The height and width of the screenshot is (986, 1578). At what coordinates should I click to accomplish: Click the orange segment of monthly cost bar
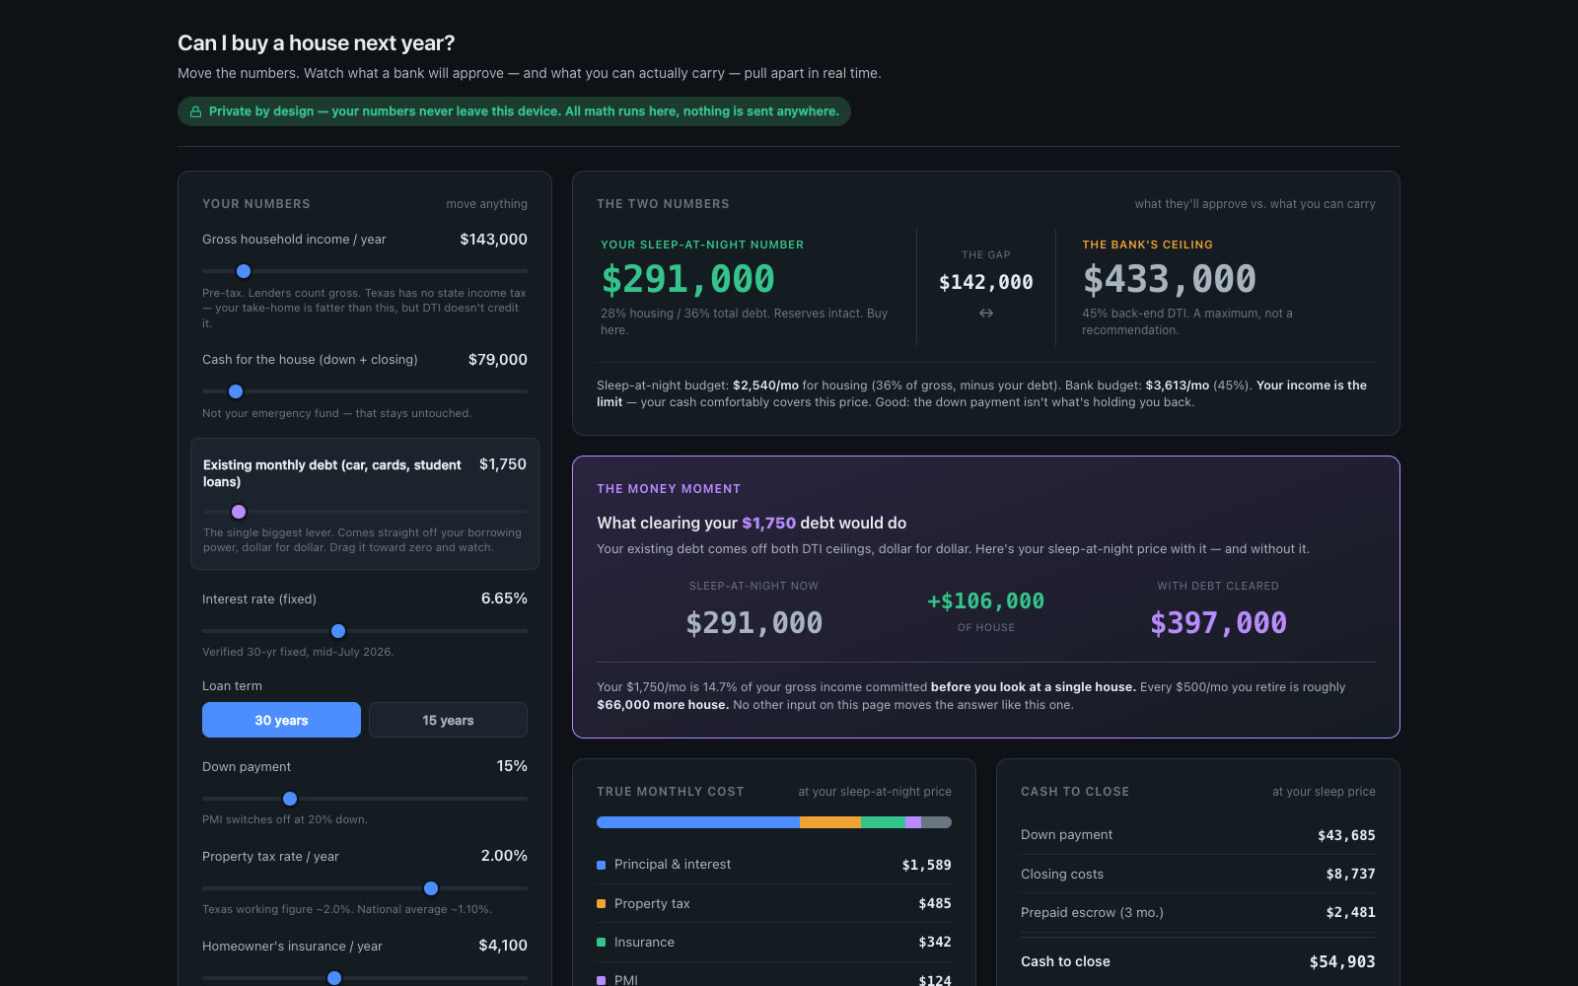pyautogui.click(x=830, y=822)
